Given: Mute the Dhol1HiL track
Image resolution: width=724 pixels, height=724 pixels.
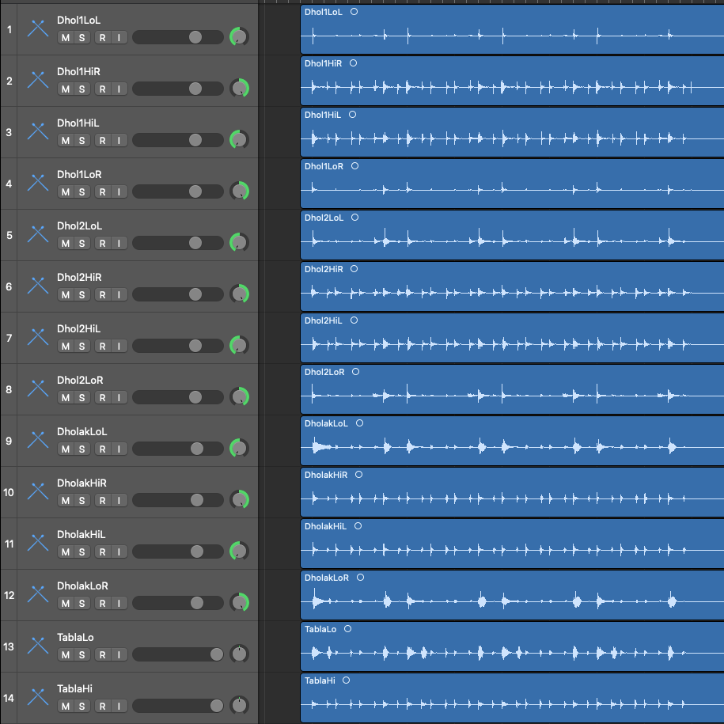Looking at the screenshot, I should 66,140.
